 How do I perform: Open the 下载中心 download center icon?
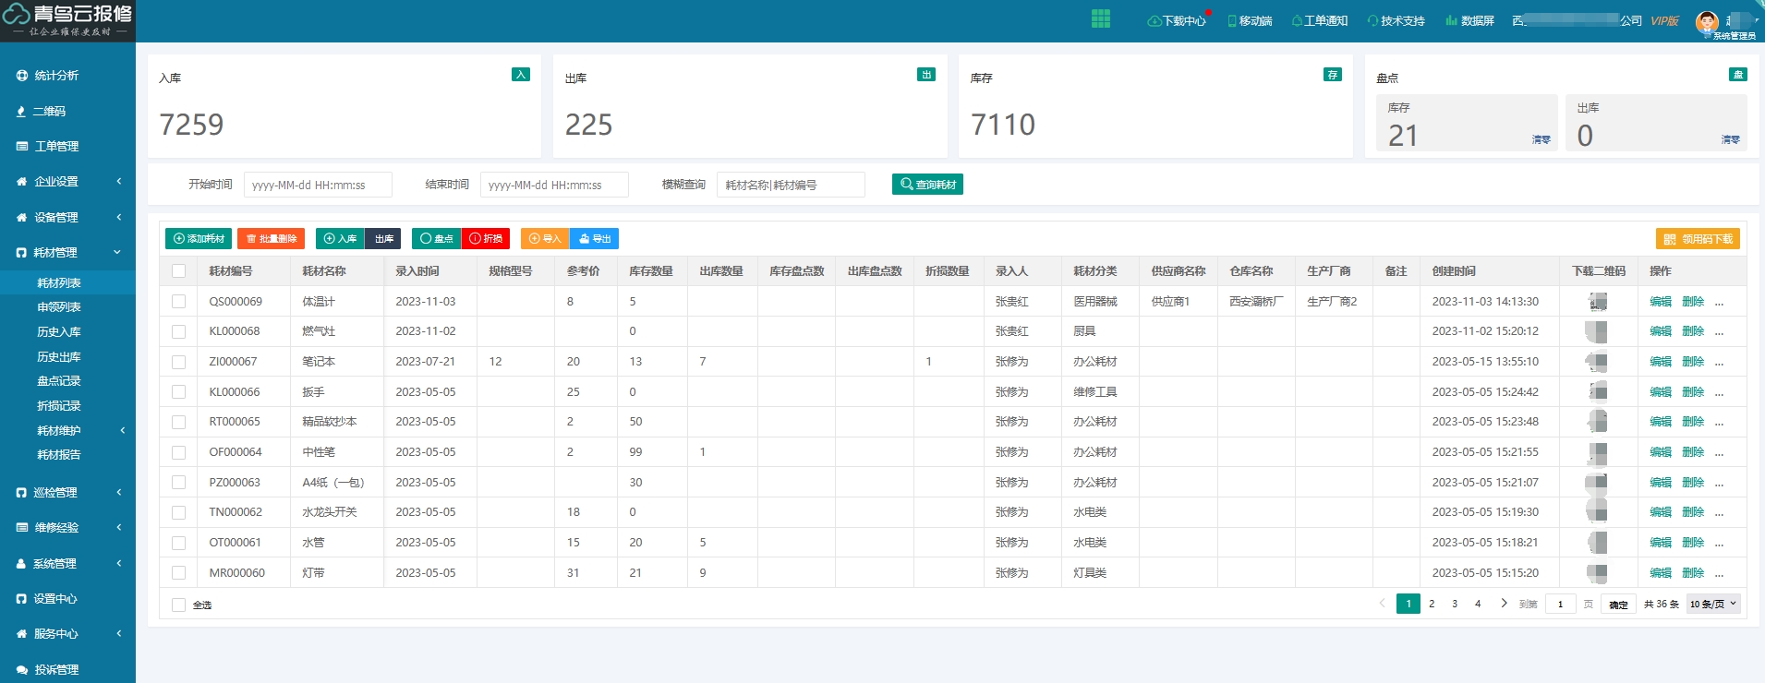(x=1154, y=21)
